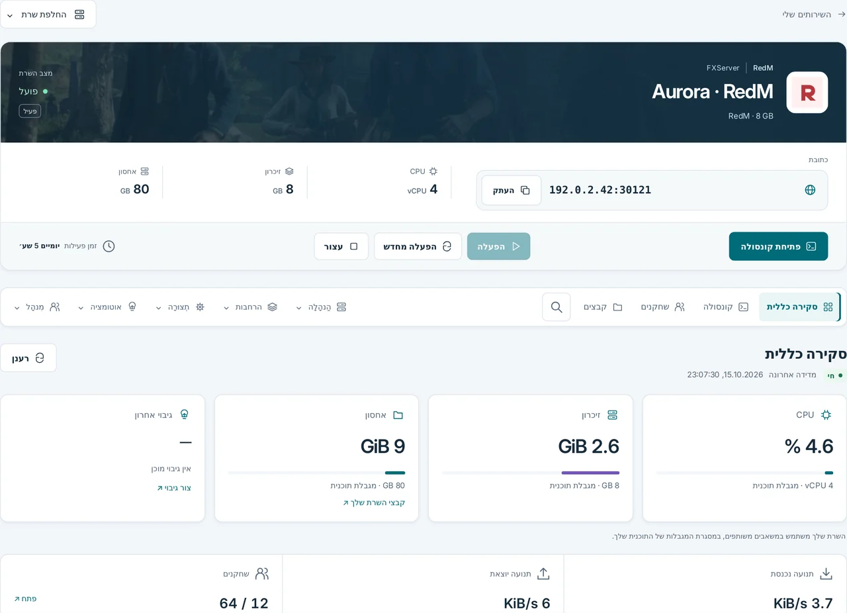The width and height of the screenshot is (847, 613).
Task: Click the תנועה יוצאת upload icon
Action: tap(543, 574)
